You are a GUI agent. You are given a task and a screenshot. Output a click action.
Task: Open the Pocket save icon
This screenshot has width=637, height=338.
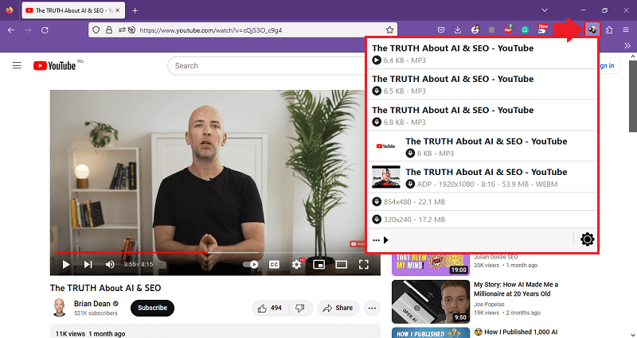coord(441,30)
